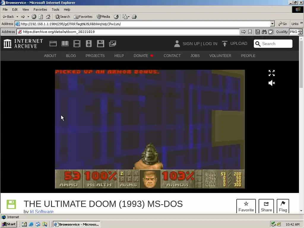Screen dimensions: 304x228
Task: Adjust the Quality stepper arrows
Action: [x=300, y=32]
